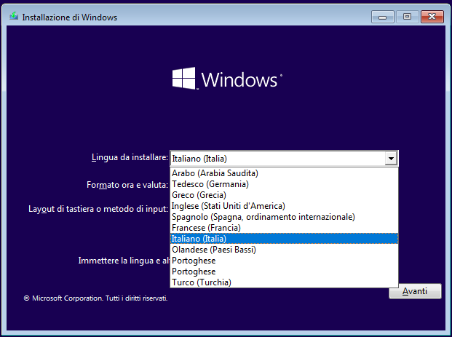Pick the Portoghese entry right above Turco
Screen dimensions: 452x337
(284, 271)
